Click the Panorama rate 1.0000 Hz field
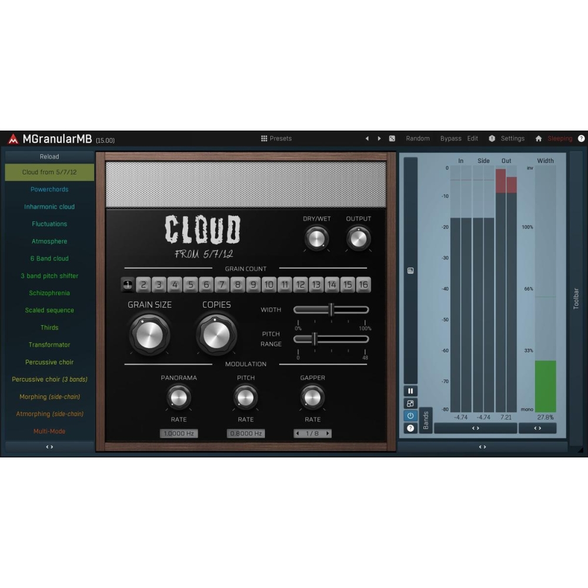The width and height of the screenshot is (588, 588). [x=179, y=433]
